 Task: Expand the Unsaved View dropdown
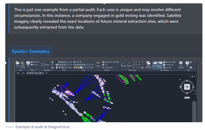64,65
